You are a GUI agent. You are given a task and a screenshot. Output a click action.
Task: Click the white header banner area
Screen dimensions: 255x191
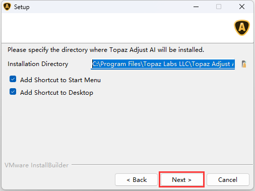point(117,28)
